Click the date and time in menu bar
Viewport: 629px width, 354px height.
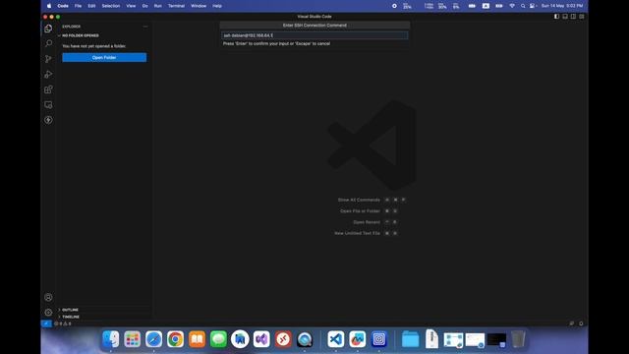click(562, 6)
